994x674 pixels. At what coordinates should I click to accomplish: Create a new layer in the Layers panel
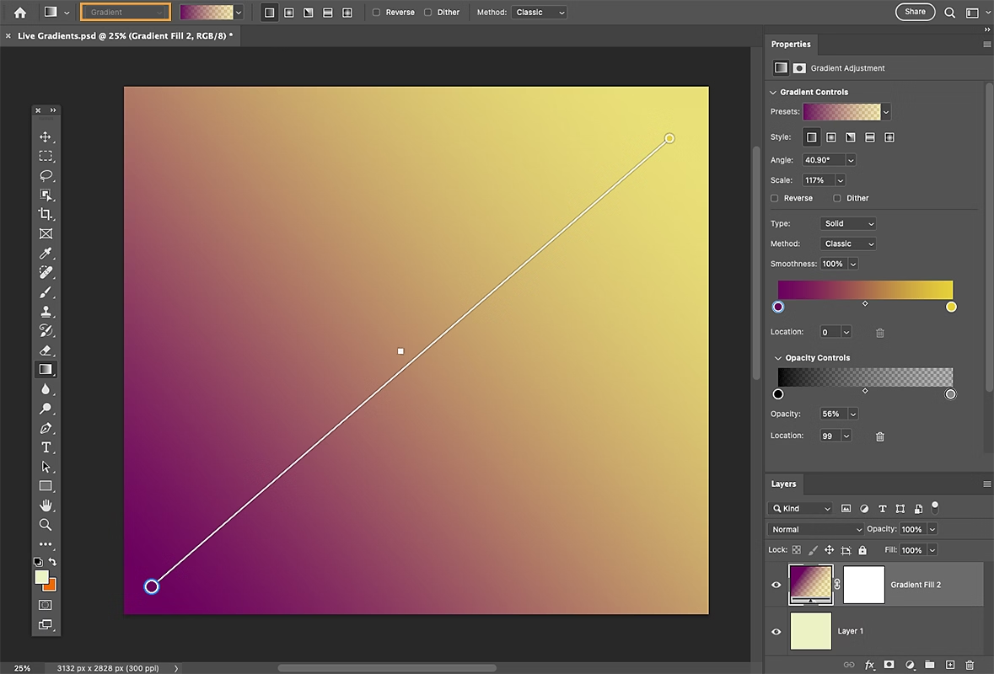pyautogui.click(x=950, y=665)
